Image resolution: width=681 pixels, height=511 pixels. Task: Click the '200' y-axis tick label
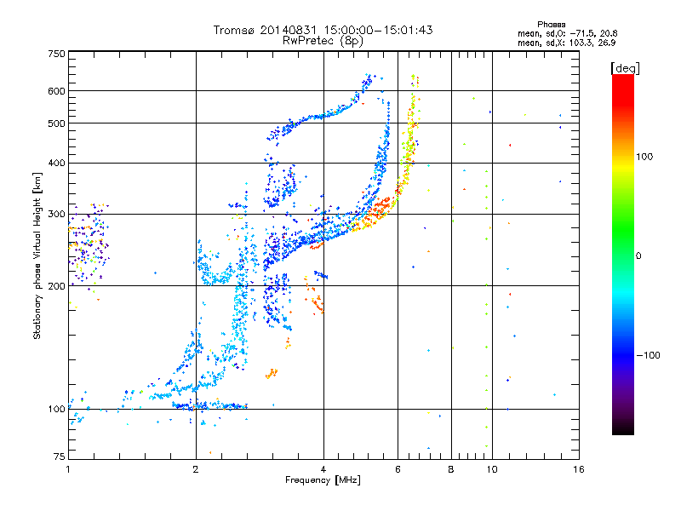pyautogui.click(x=56, y=286)
